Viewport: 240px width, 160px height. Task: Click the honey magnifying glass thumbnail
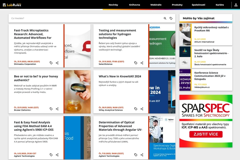pos(78,92)
